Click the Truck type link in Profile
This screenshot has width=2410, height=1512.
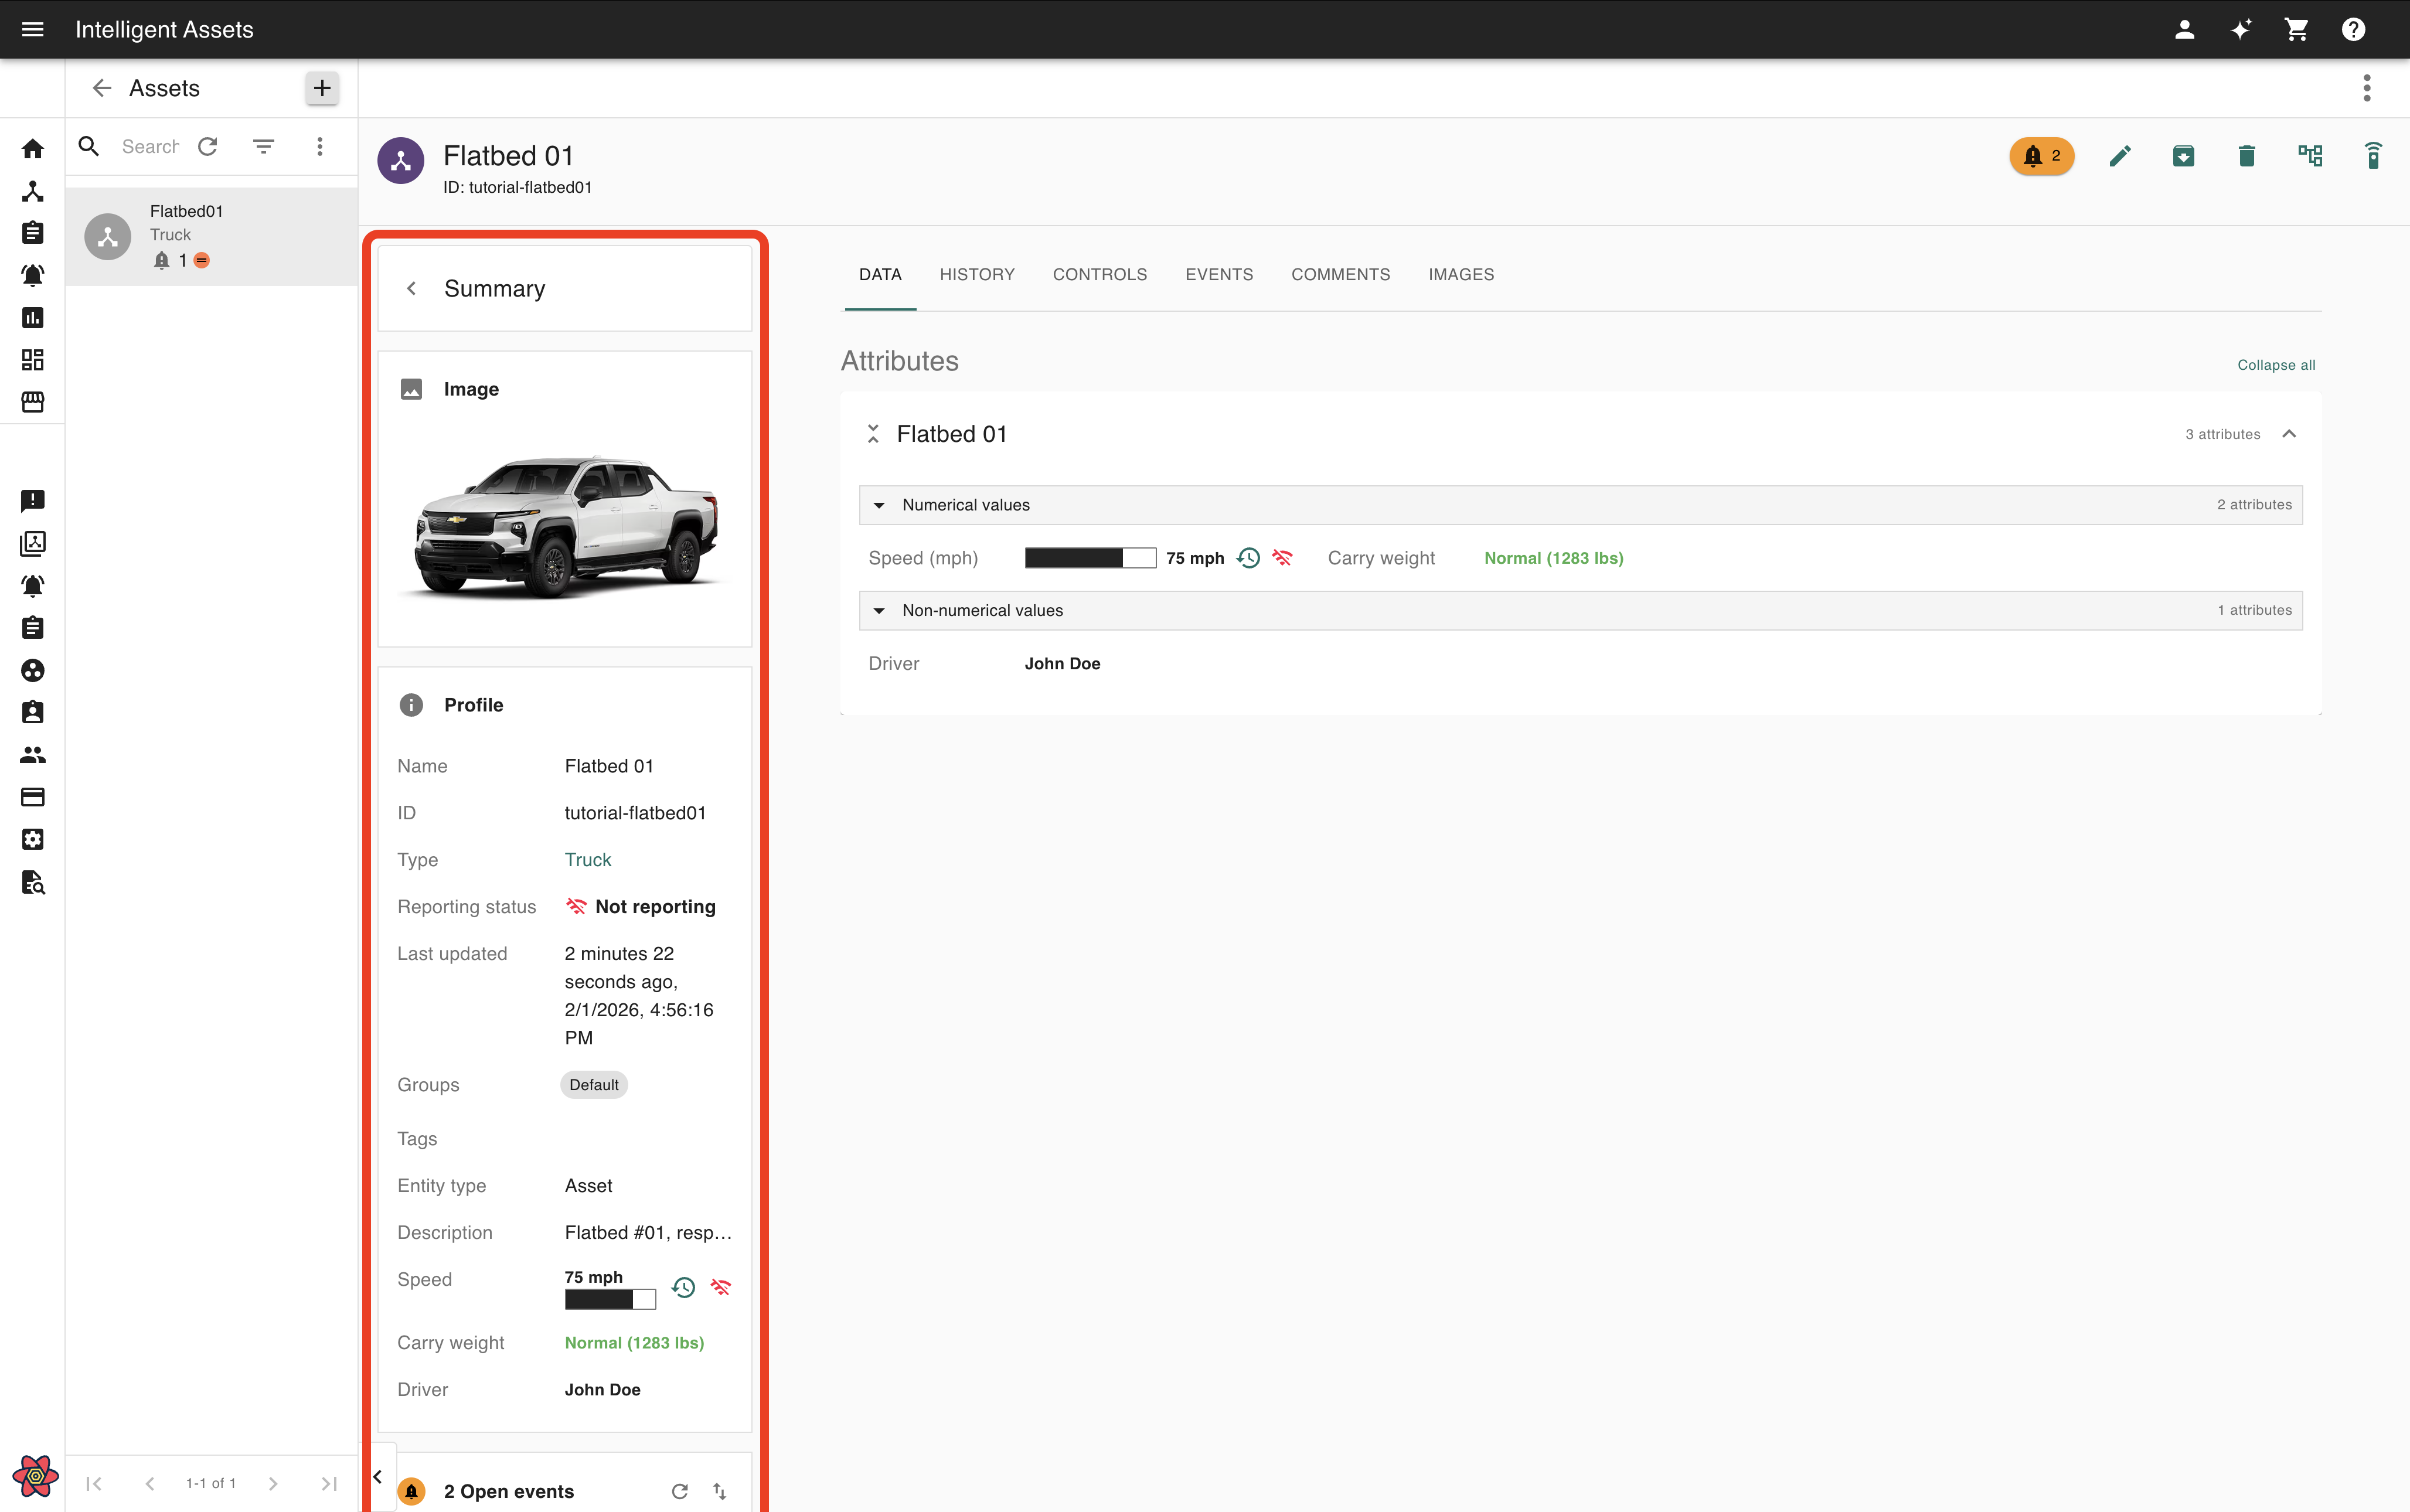point(587,860)
